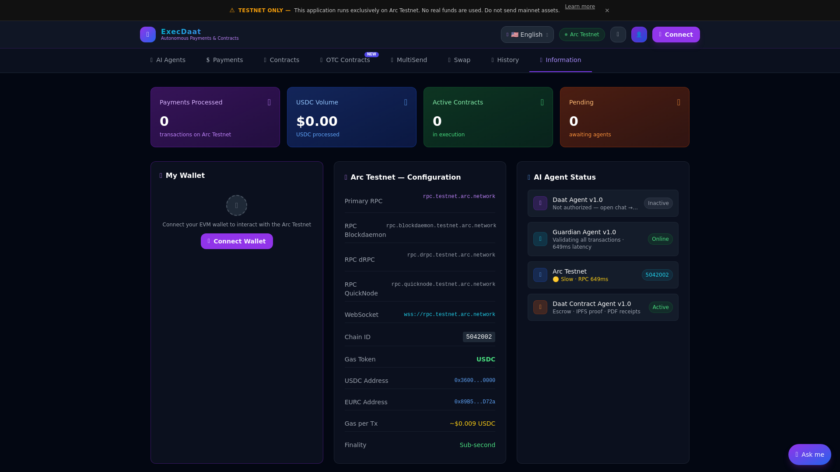
Task: Click the Daat Agent v1.0 title
Action: pos(577,200)
